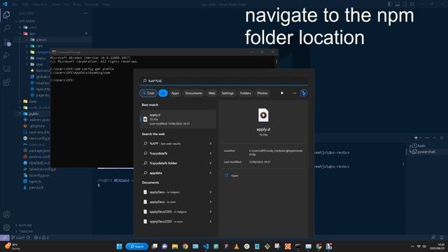
Task: Open tsconfig.json in Explorer
Action: [x=39, y=176]
